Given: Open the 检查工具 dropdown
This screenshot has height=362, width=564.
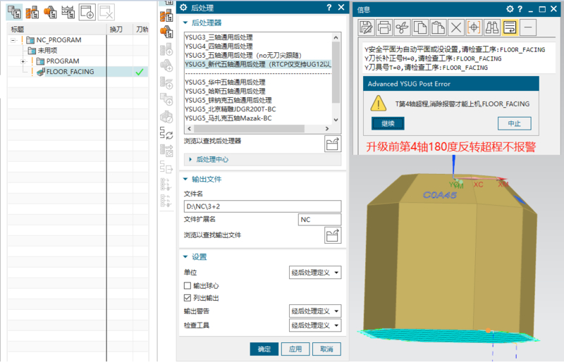Looking at the screenshot, I should (315, 325).
